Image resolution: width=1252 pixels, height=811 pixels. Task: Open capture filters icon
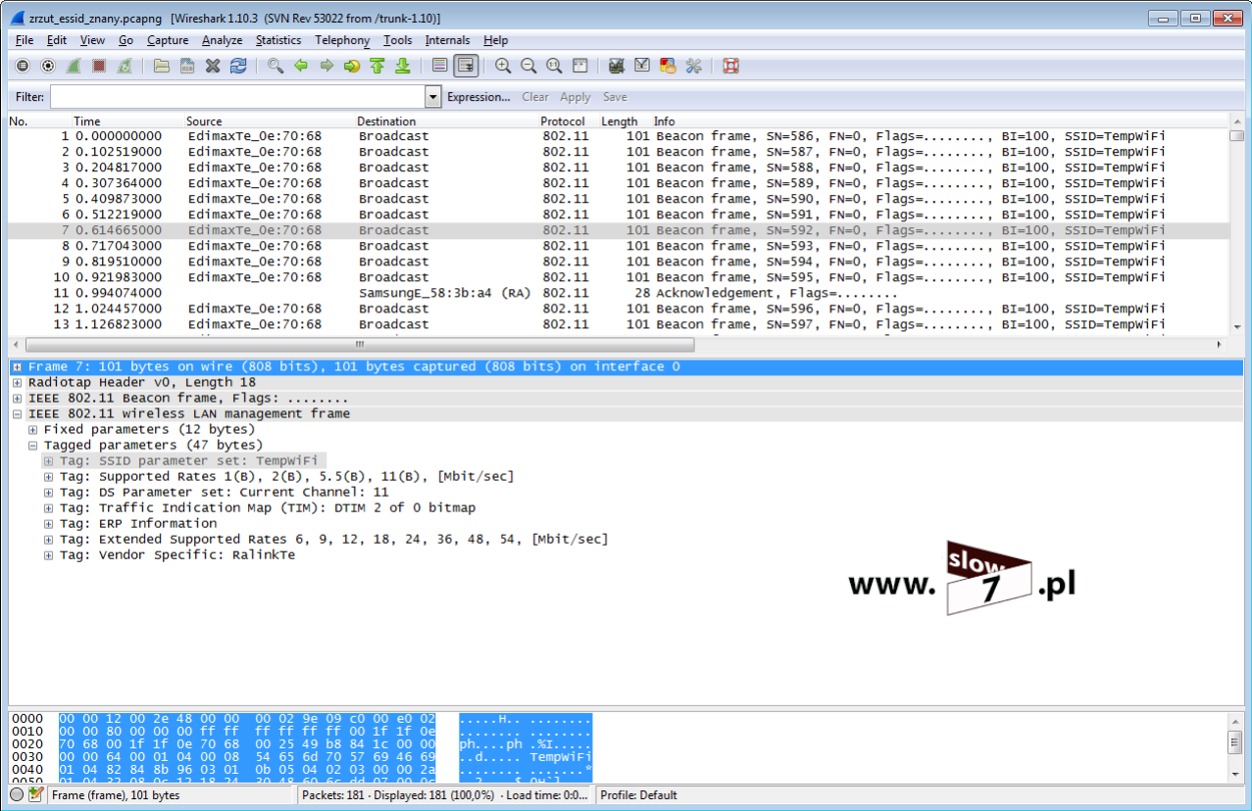617,66
